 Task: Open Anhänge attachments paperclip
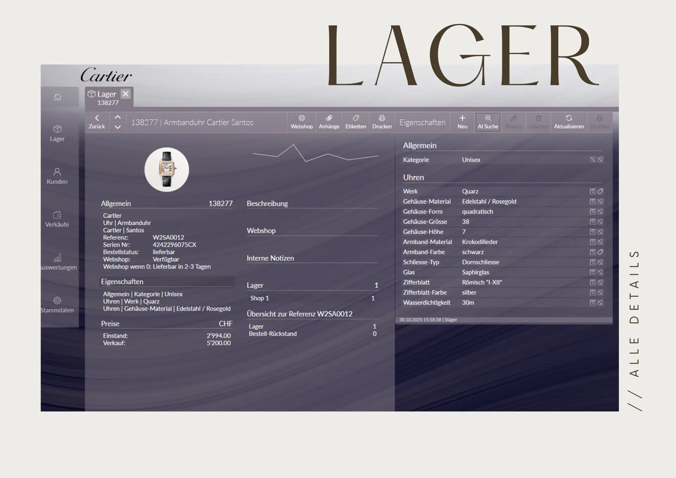pyautogui.click(x=329, y=122)
